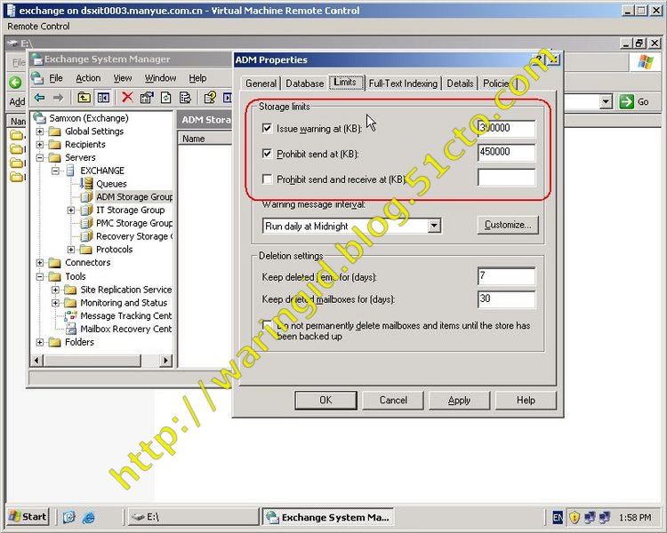Click the Refresh toolbar icon
Image resolution: width=667 pixels, height=533 pixels.
coord(165,98)
